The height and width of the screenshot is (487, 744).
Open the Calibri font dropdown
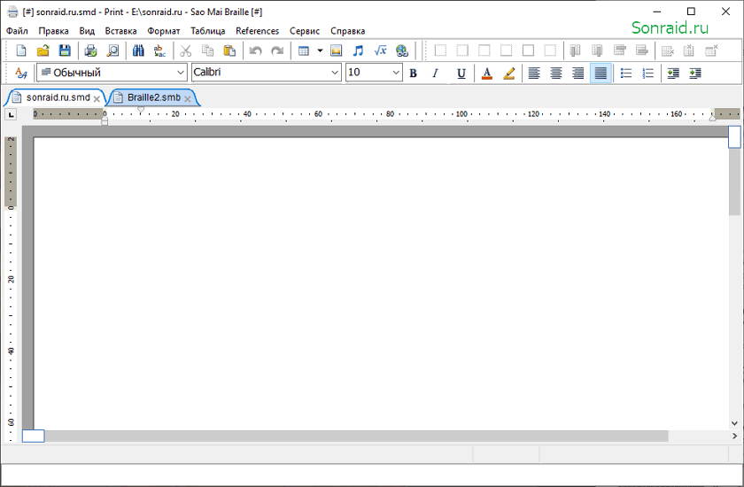click(x=267, y=73)
